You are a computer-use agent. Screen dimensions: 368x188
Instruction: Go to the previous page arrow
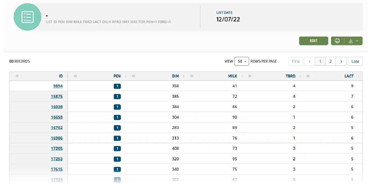coord(310,61)
